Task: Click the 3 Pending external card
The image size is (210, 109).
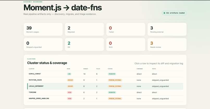Action: click(167, 29)
